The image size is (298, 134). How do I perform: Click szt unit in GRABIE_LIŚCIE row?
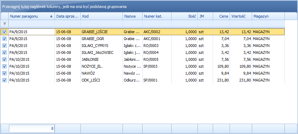coord(205,32)
